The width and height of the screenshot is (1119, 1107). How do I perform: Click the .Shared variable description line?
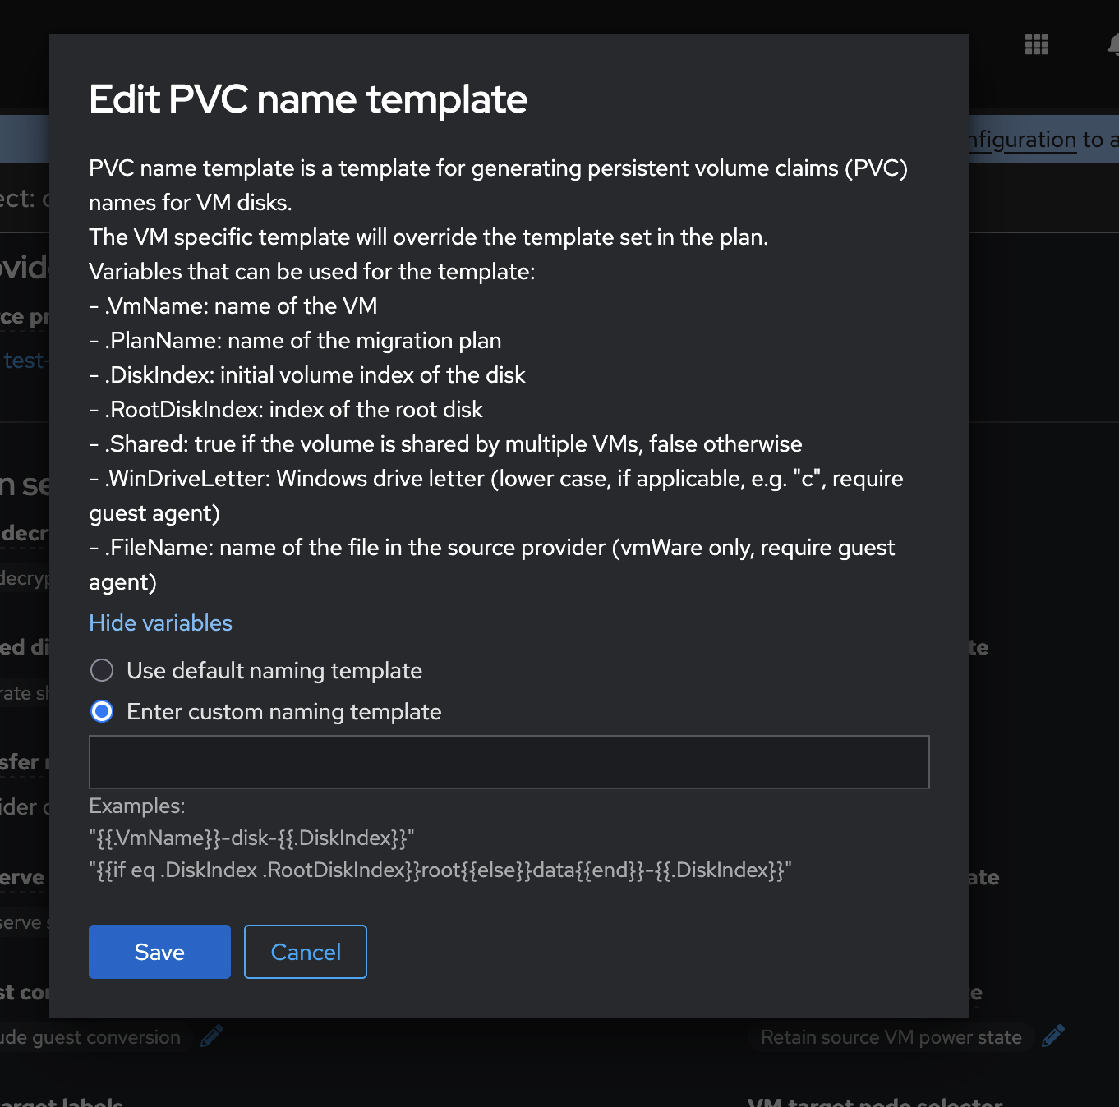click(x=445, y=444)
